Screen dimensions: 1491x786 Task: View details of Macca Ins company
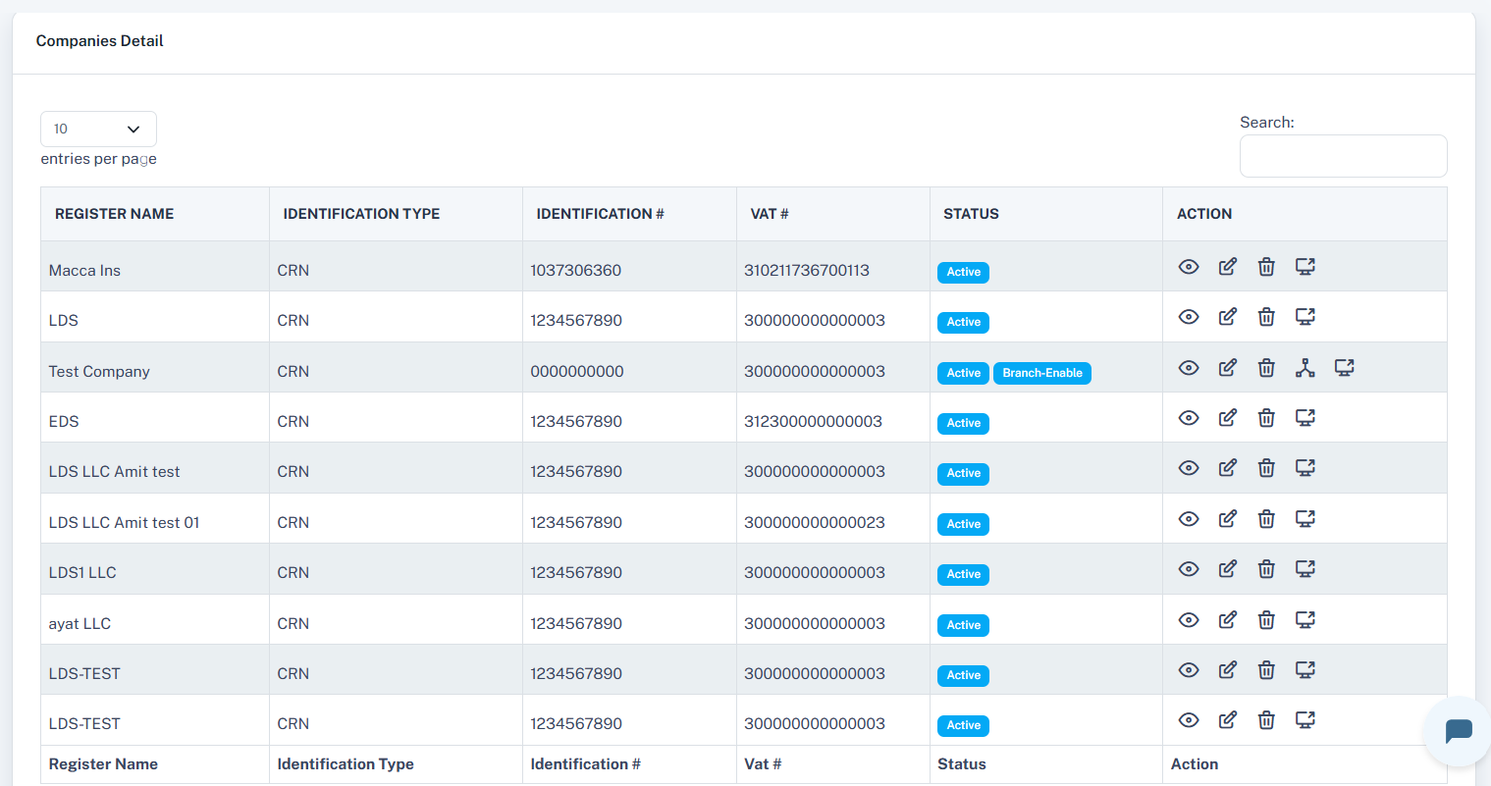(1188, 267)
